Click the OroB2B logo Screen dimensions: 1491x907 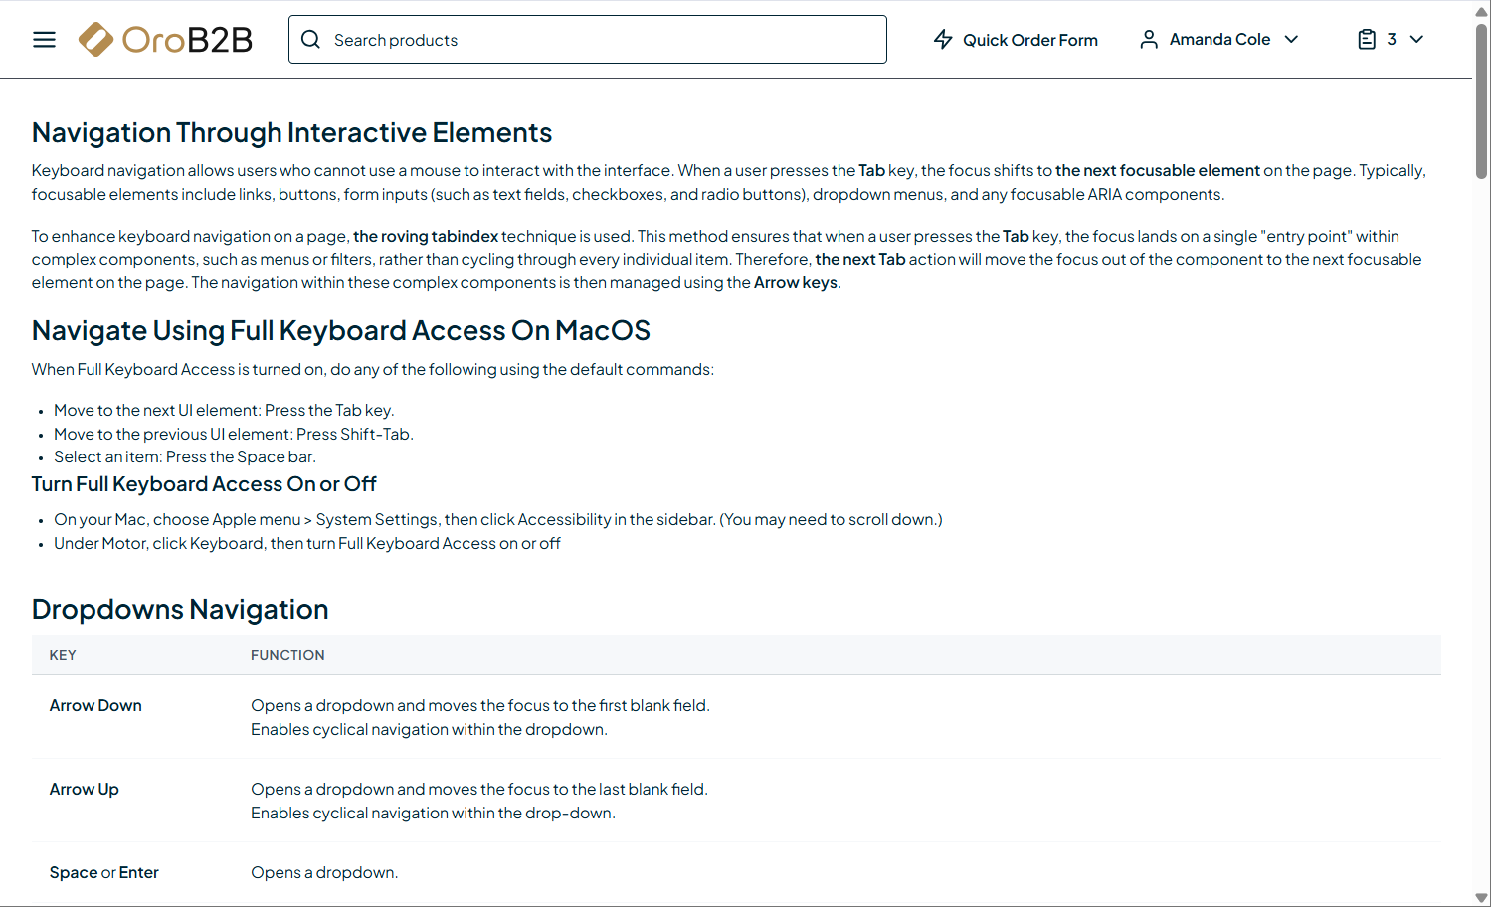[165, 40]
